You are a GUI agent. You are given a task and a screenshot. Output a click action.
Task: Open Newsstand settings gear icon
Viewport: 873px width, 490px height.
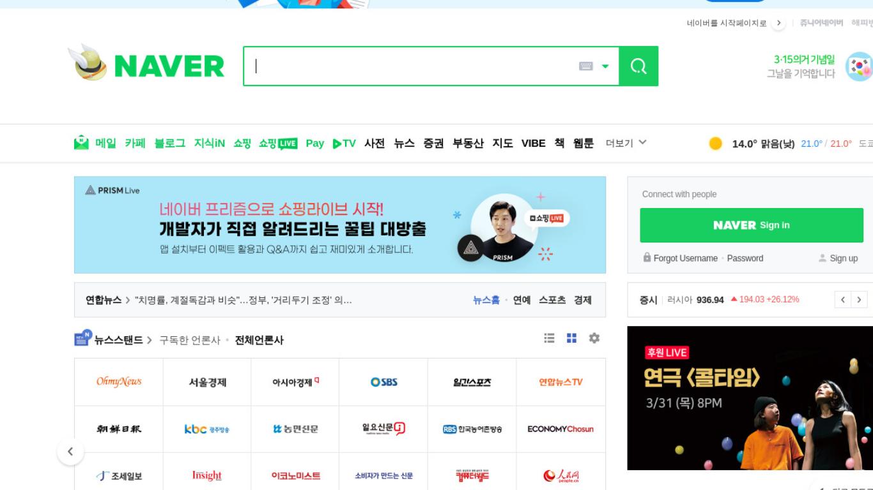(x=594, y=338)
